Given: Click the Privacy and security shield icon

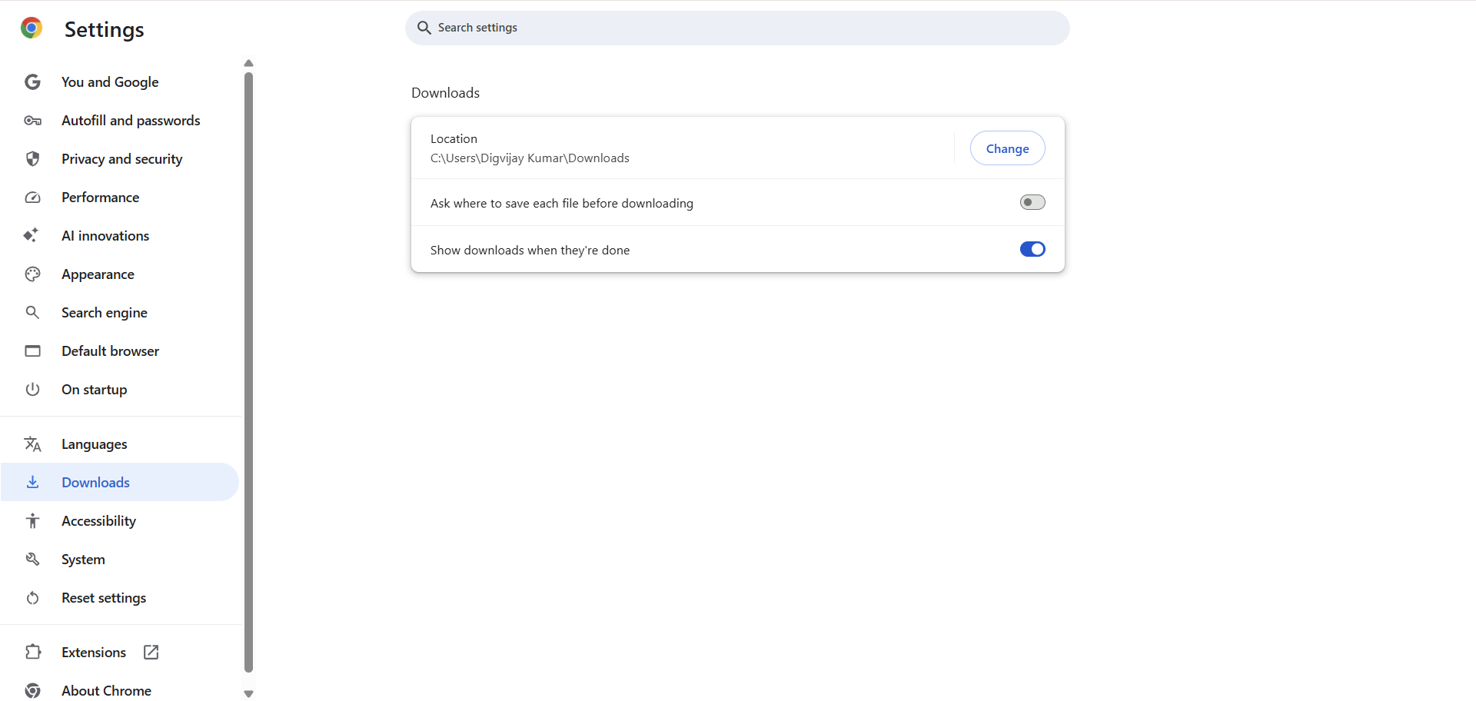Looking at the screenshot, I should 32,159.
